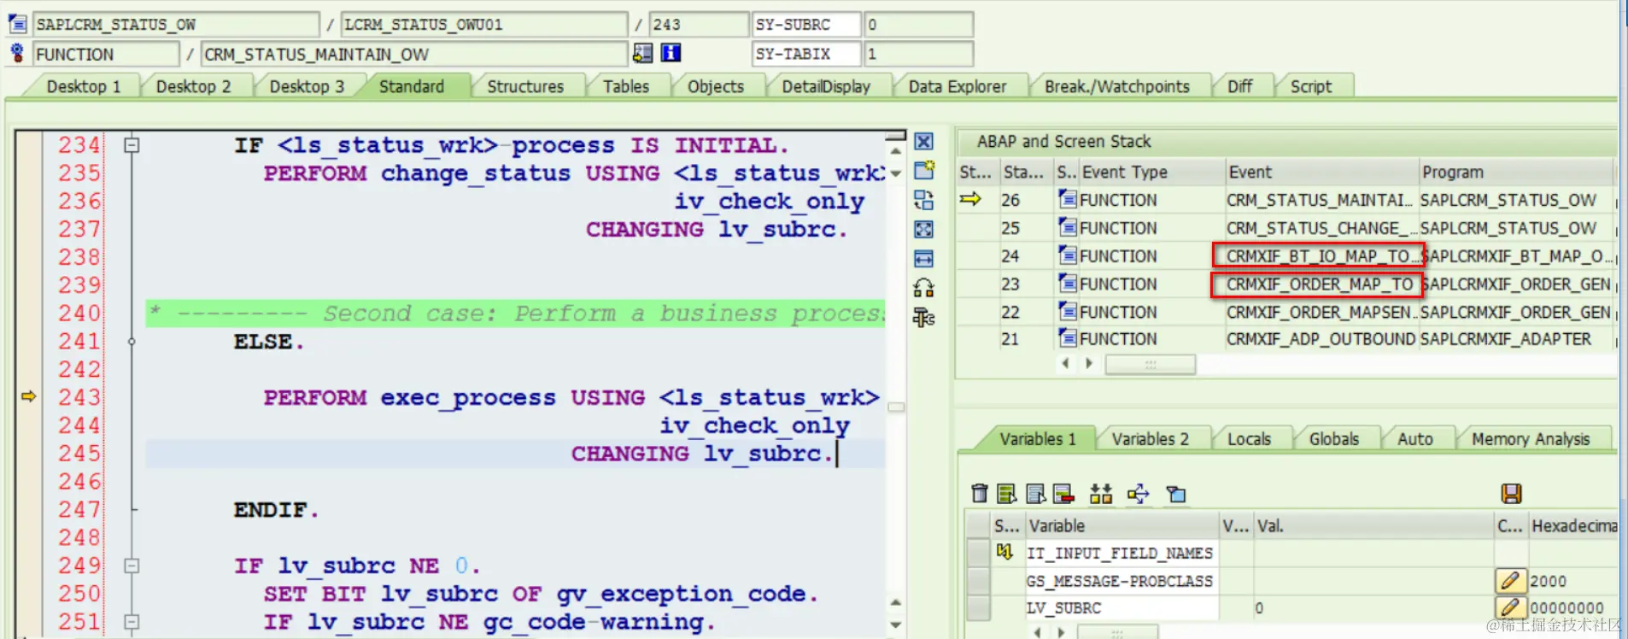
Task: Click the icon with two down arrows over boxes
Action: click(1101, 493)
